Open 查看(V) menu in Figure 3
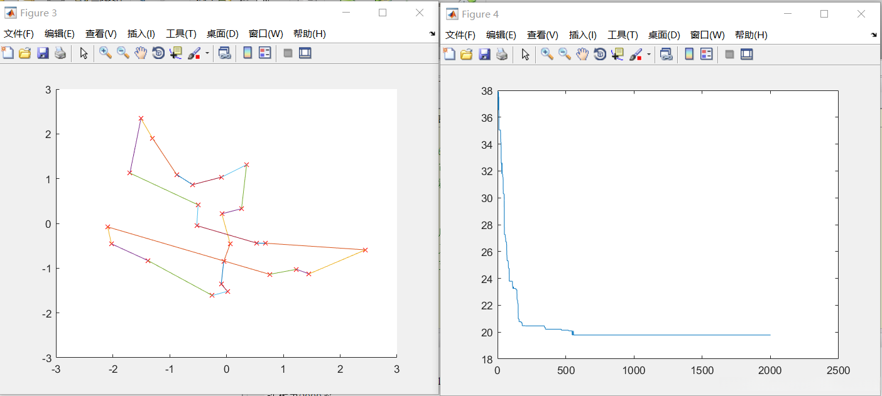The height and width of the screenshot is (396, 882). tap(101, 34)
